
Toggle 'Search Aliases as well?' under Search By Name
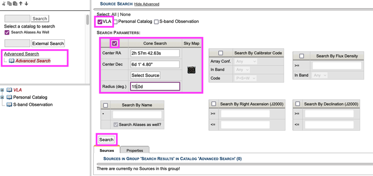pos(116,124)
